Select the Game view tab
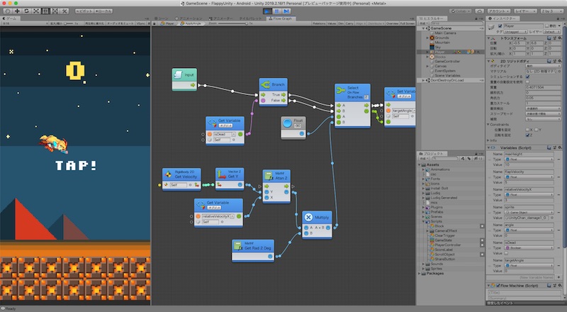 10,18
